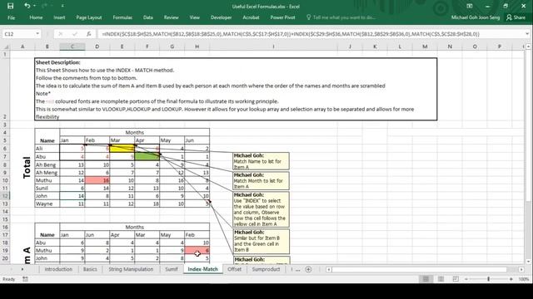533x299 pixels.
Task: Expand the formula bar chevron
Action: coord(527,34)
